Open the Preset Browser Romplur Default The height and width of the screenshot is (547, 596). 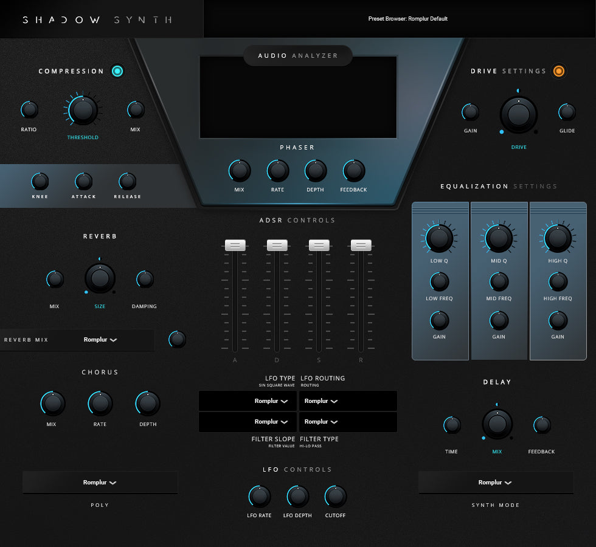[x=408, y=19]
